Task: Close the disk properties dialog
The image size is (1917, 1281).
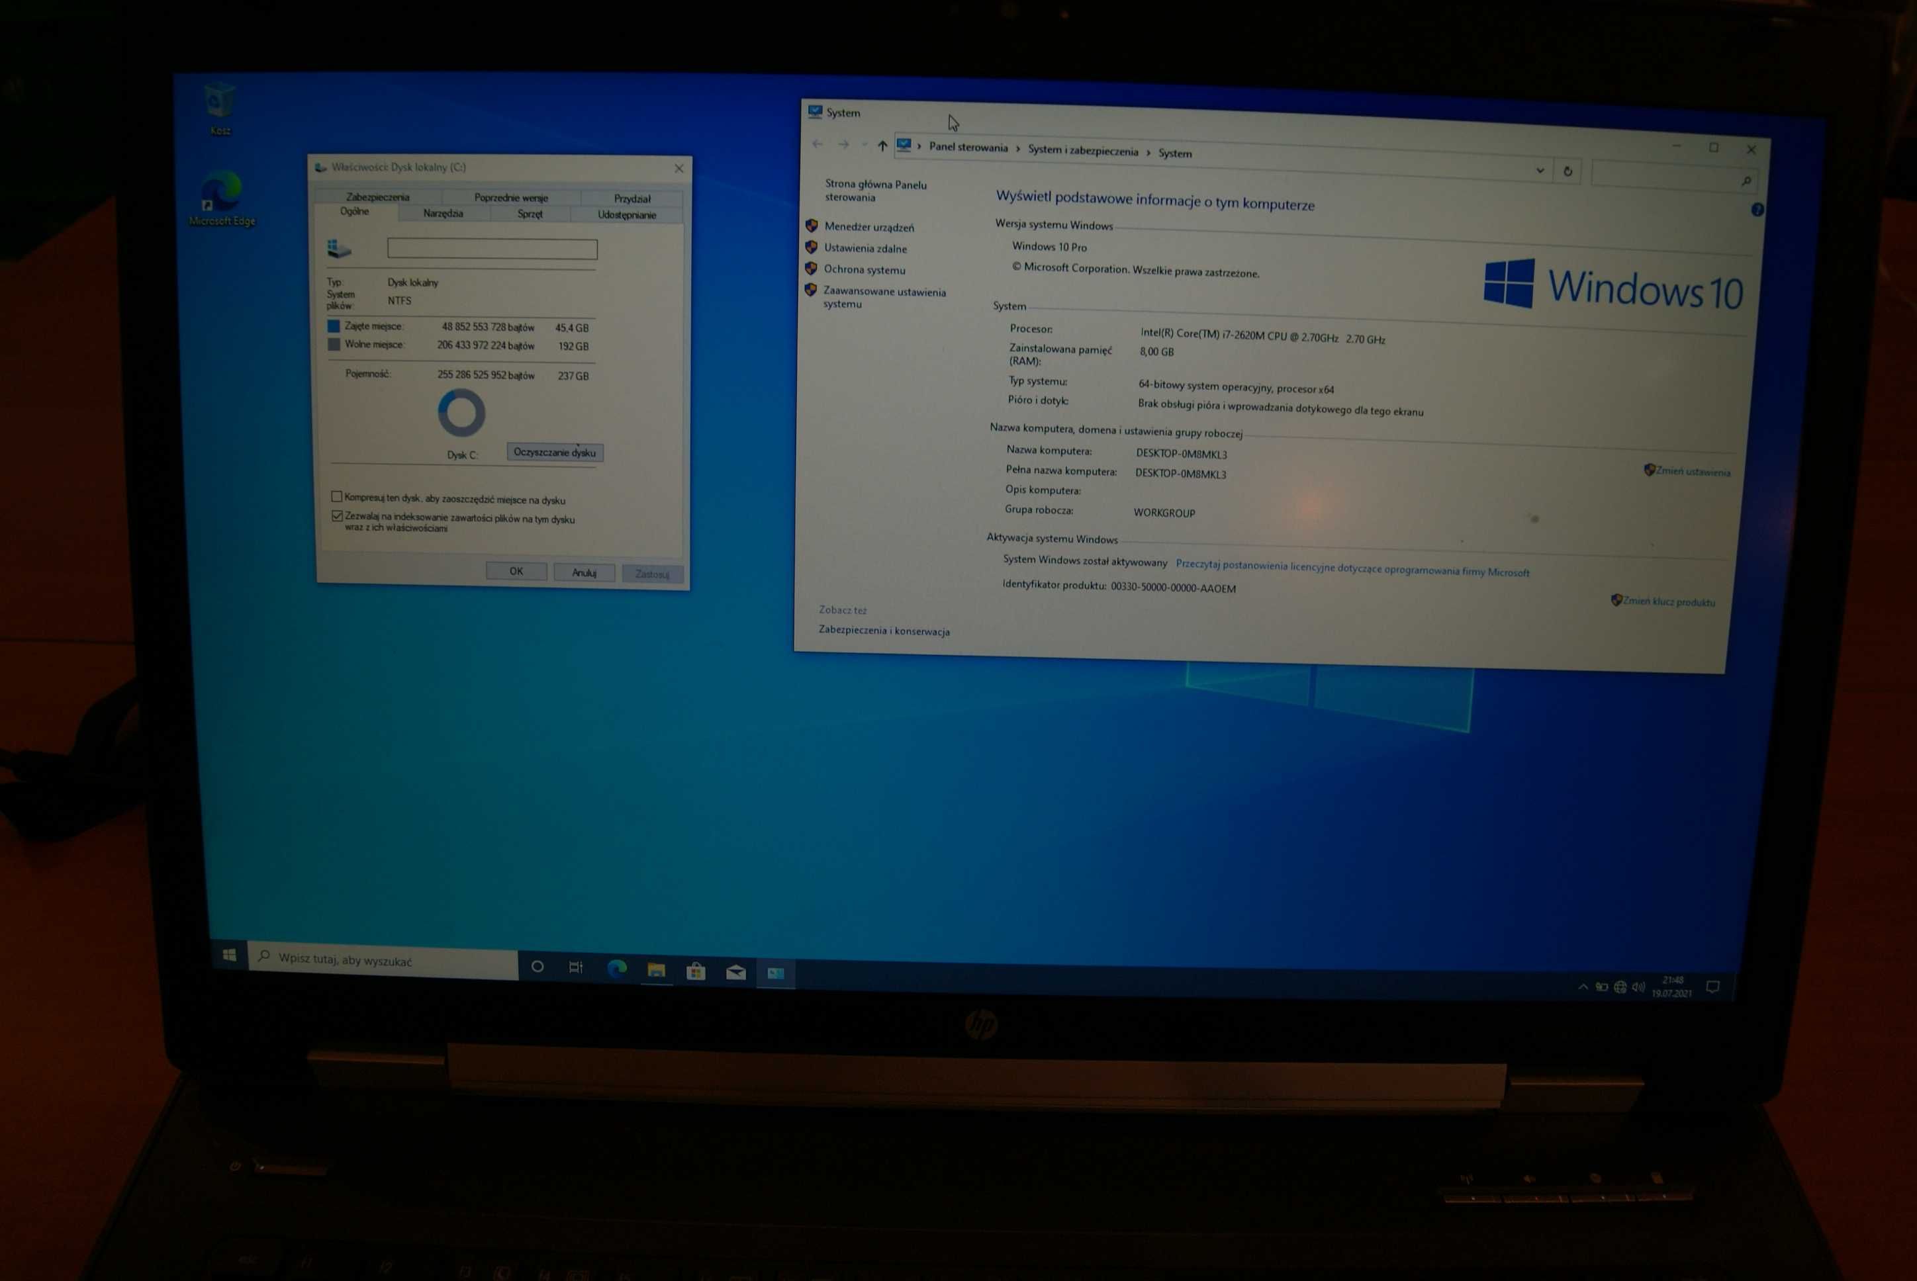Action: (678, 168)
